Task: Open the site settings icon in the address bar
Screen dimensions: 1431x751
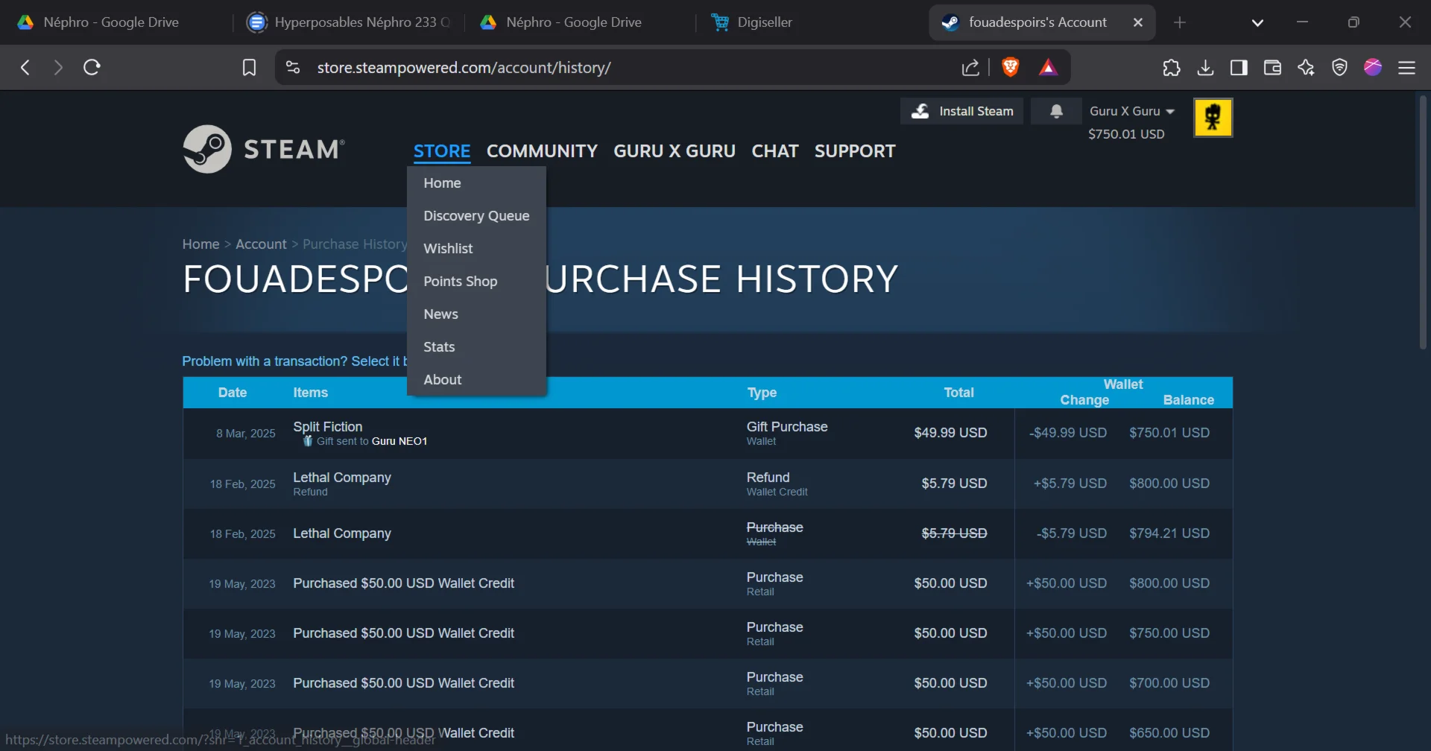Action: (x=293, y=68)
